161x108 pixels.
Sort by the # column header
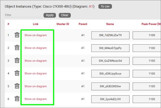coord(8,24)
